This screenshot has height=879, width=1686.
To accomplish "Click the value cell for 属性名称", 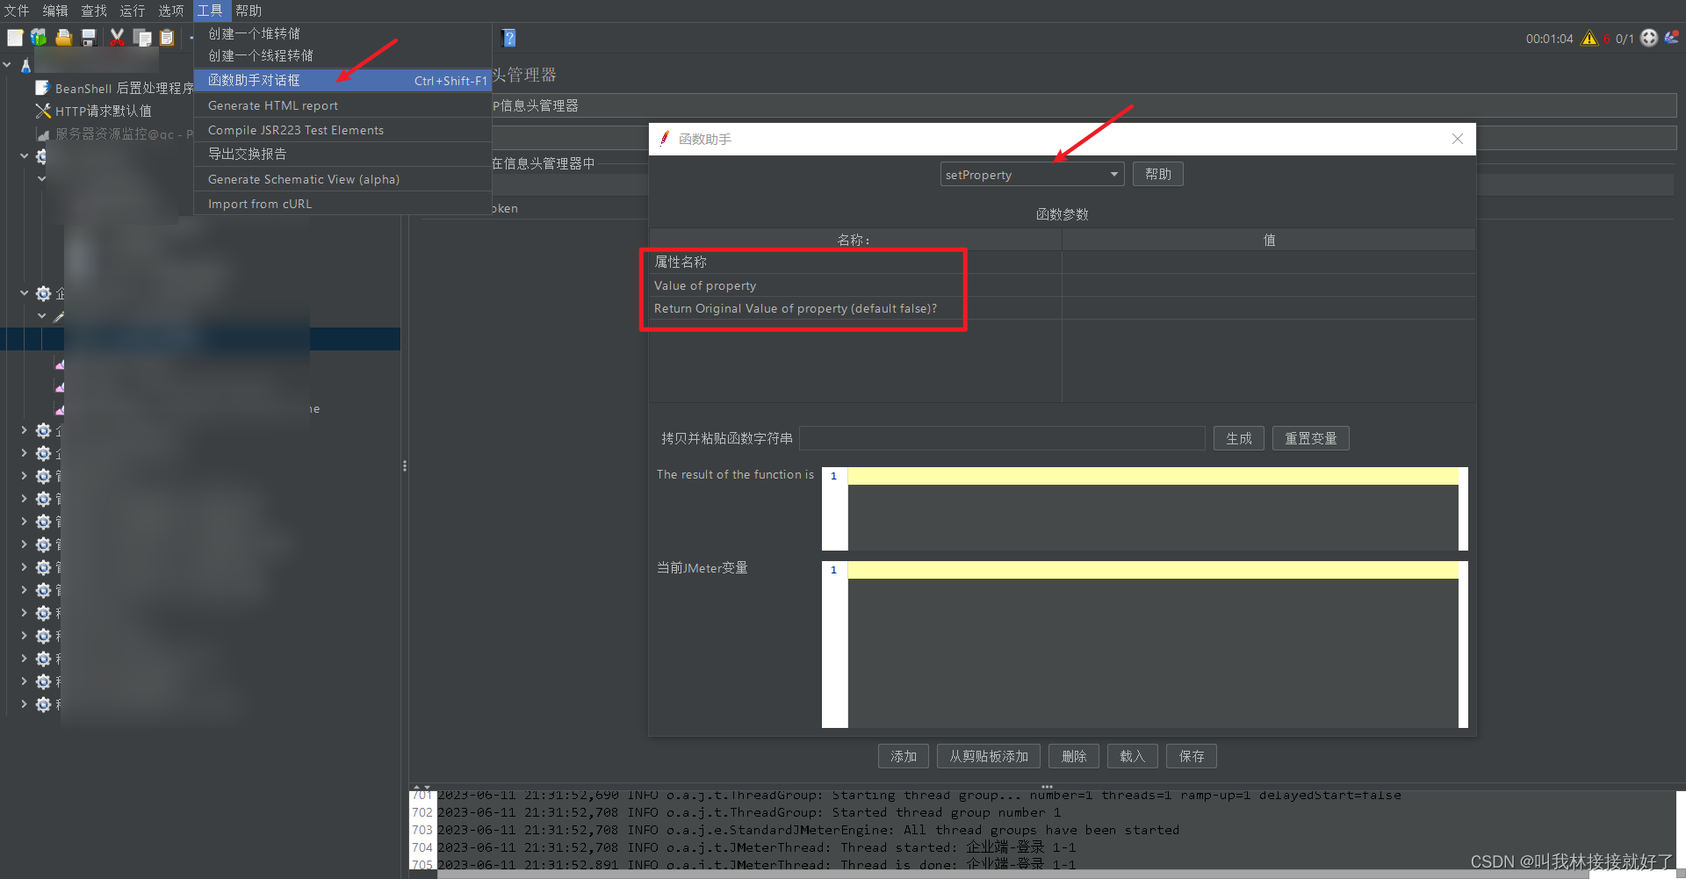I will [1268, 262].
